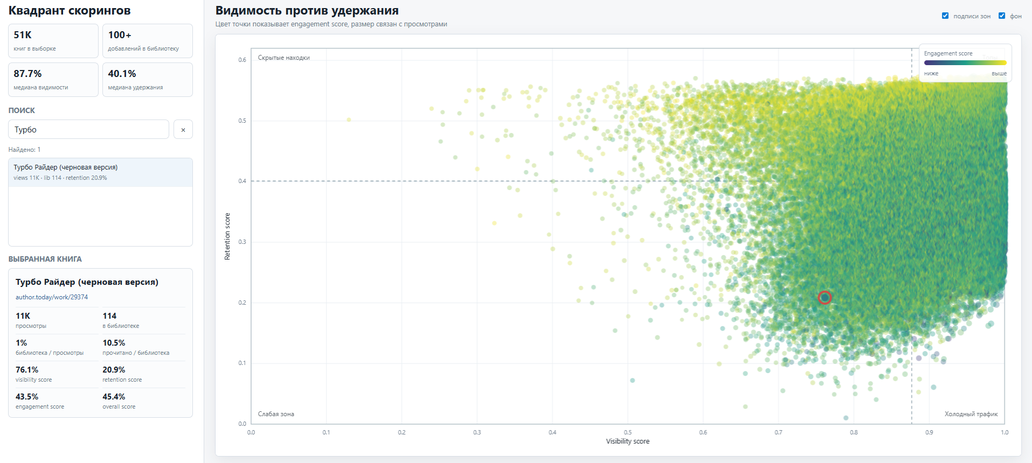Toggle the «подписи зон» checkbox
This screenshot has height=463, width=1032.
945,16
